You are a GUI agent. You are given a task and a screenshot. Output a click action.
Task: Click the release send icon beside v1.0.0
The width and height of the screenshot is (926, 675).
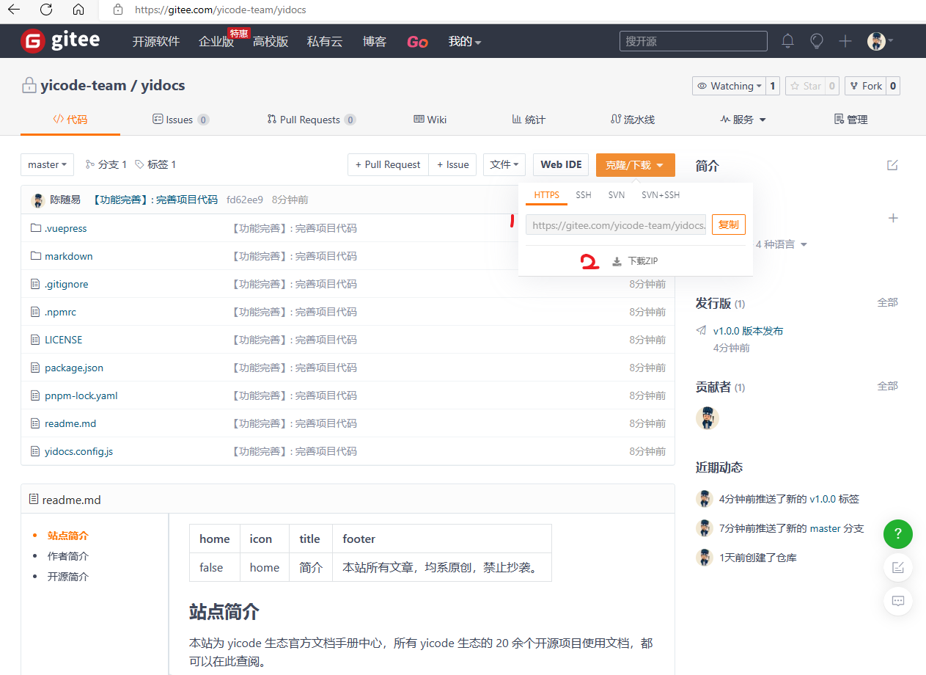[x=702, y=331]
